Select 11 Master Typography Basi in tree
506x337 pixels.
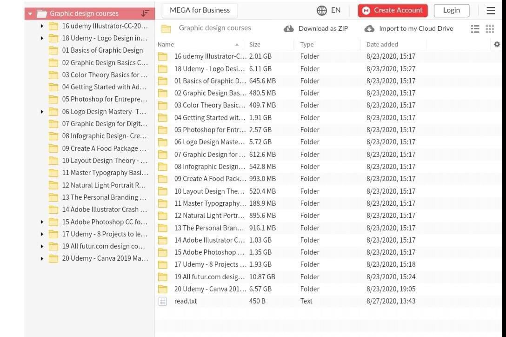click(x=105, y=173)
